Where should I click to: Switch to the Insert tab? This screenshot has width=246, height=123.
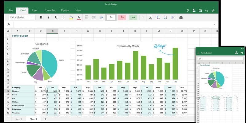(x=35, y=10)
